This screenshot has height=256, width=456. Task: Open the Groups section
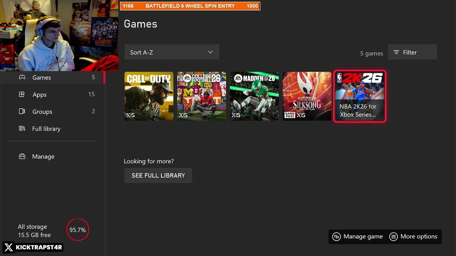click(53, 111)
